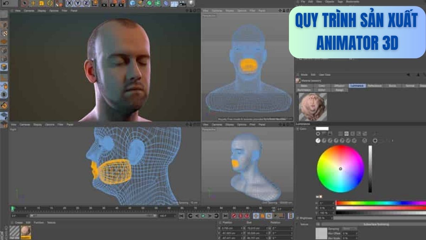426x240 pixels.
Task: Click the Assign button in the Material editor
Action: coord(339,90)
